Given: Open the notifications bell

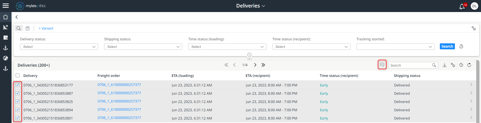Looking at the screenshot, I should pyautogui.click(x=462, y=7).
